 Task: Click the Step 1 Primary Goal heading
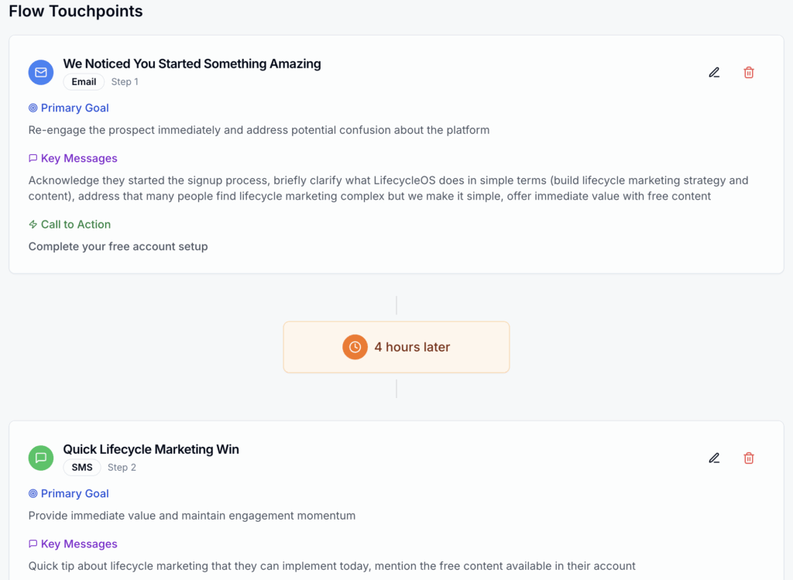click(x=74, y=108)
